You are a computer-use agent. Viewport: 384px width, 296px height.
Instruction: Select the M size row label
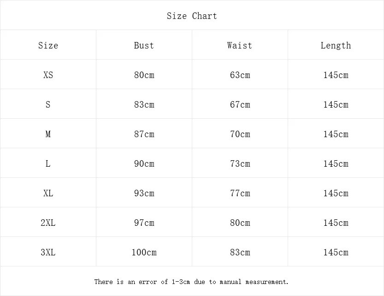48,134
